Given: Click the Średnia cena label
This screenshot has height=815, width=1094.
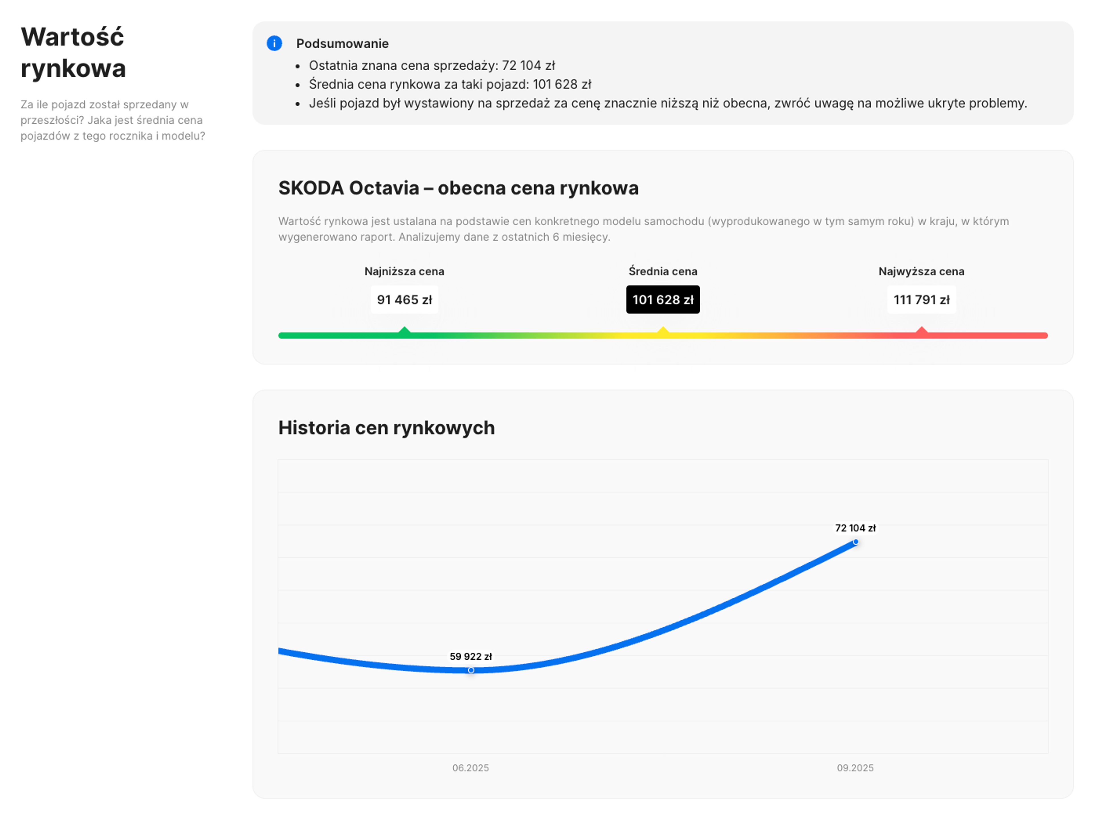Looking at the screenshot, I should 663,271.
